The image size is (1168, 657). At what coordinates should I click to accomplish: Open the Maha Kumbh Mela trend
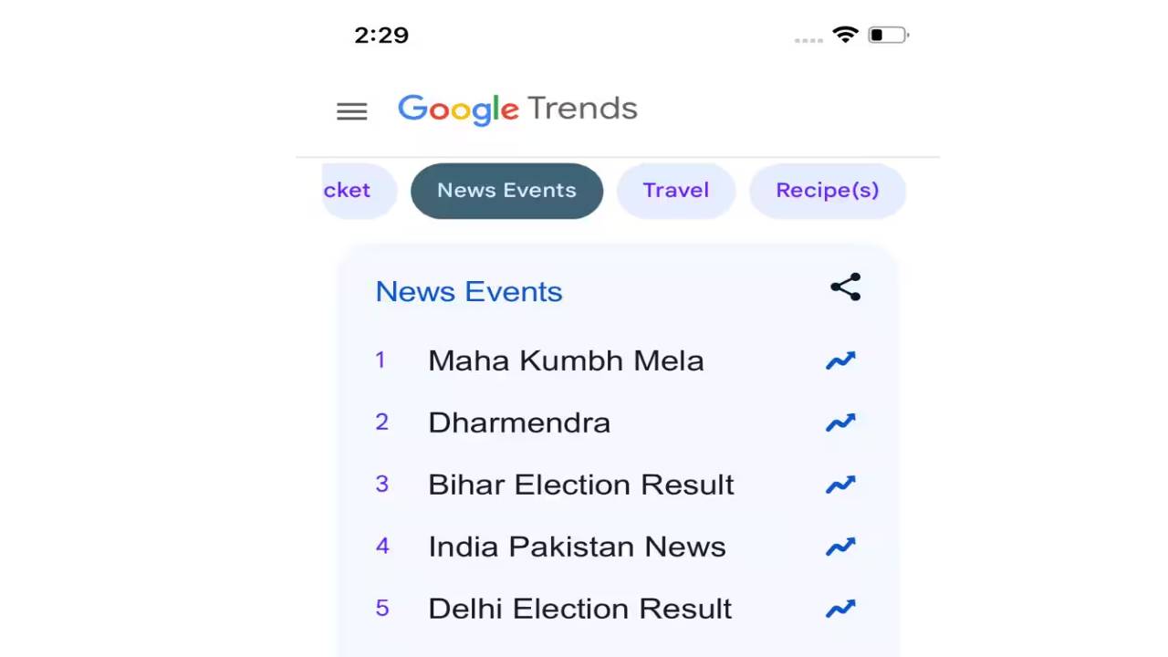point(566,360)
